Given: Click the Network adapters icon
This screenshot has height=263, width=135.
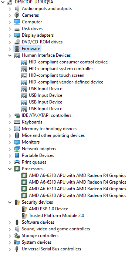Looking at the screenshot, I should [x=17, y=149].
